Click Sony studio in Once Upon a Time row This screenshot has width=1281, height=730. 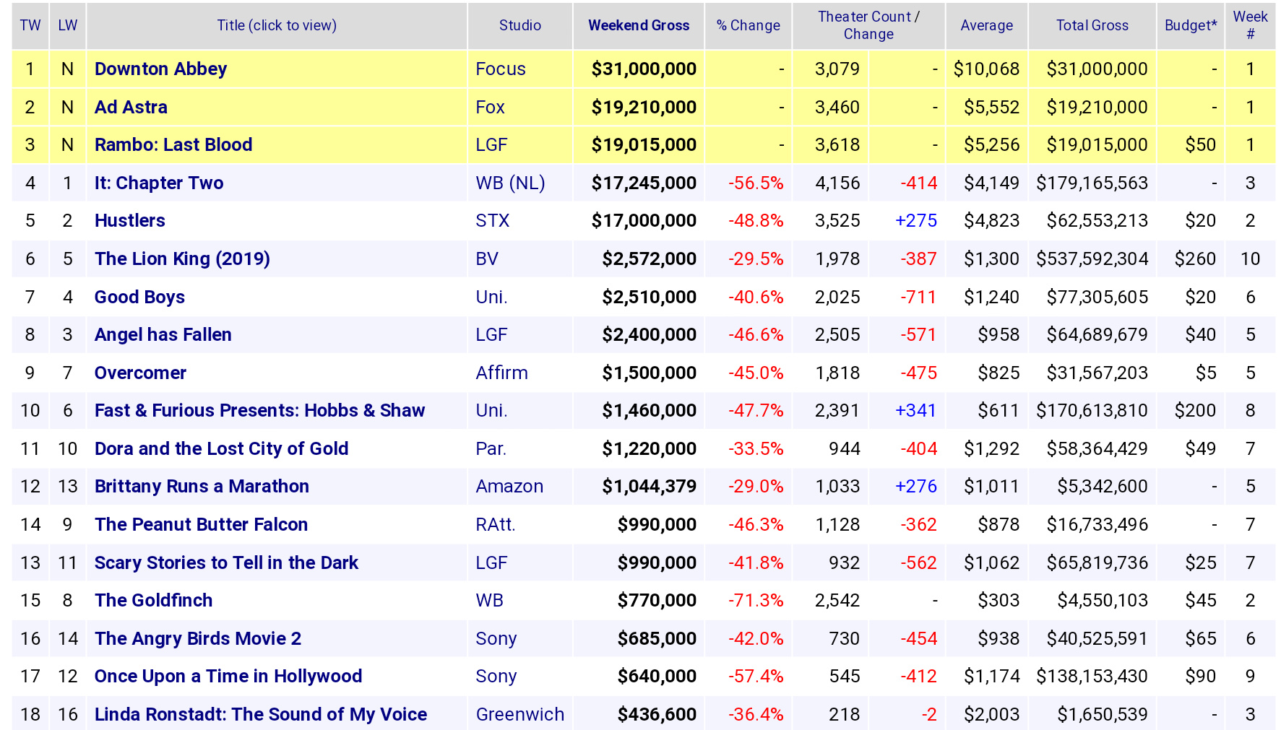pyautogui.click(x=496, y=677)
